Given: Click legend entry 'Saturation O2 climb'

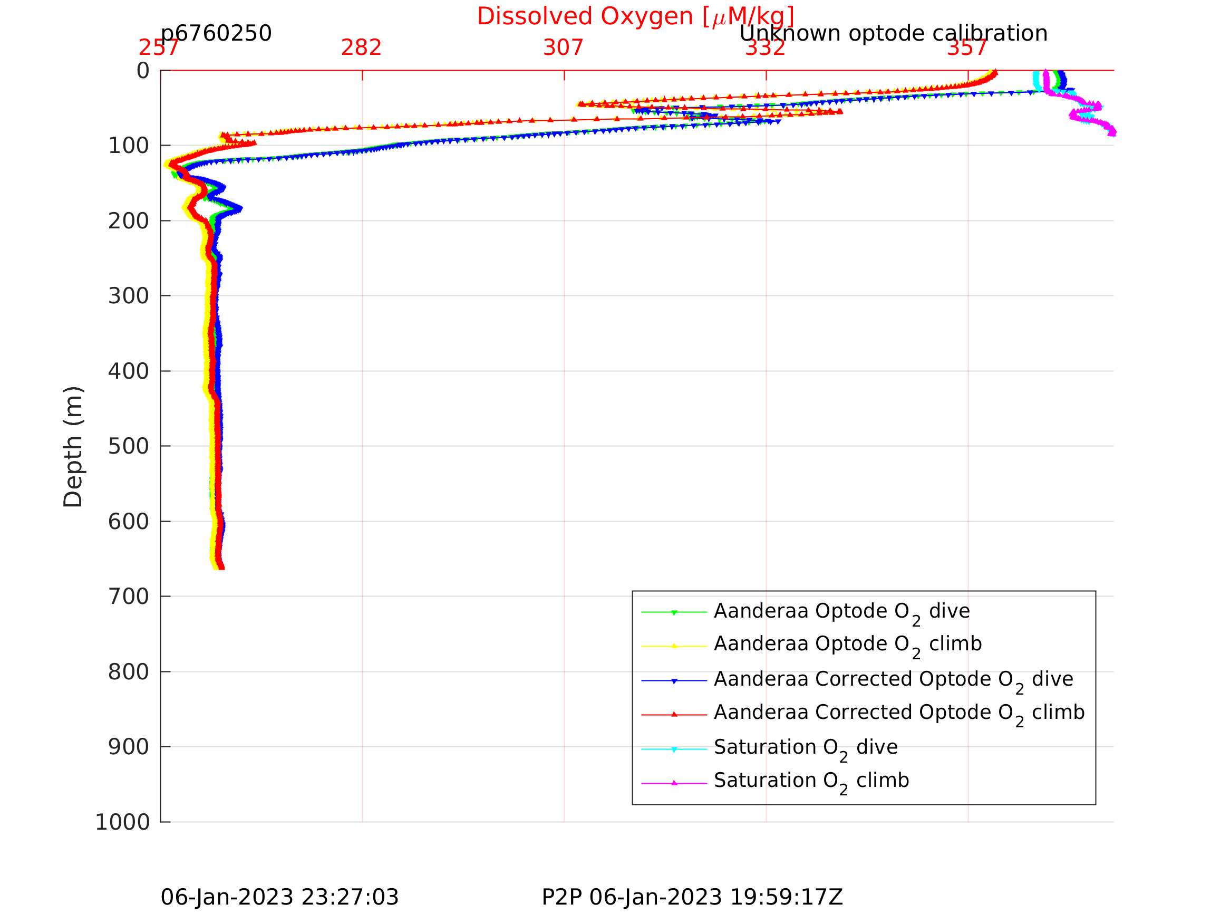Looking at the screenshot, I should click(812, 783).
